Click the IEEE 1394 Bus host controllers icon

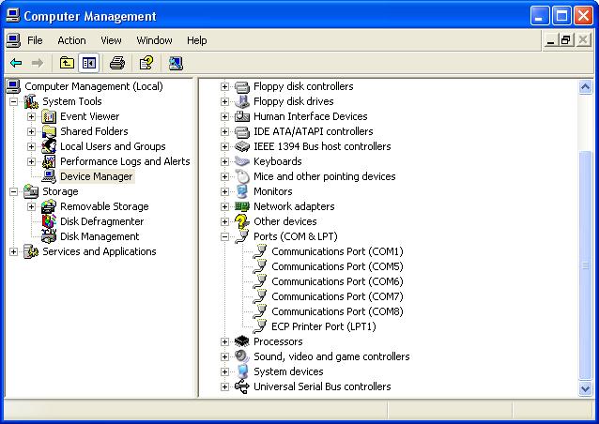242,146
